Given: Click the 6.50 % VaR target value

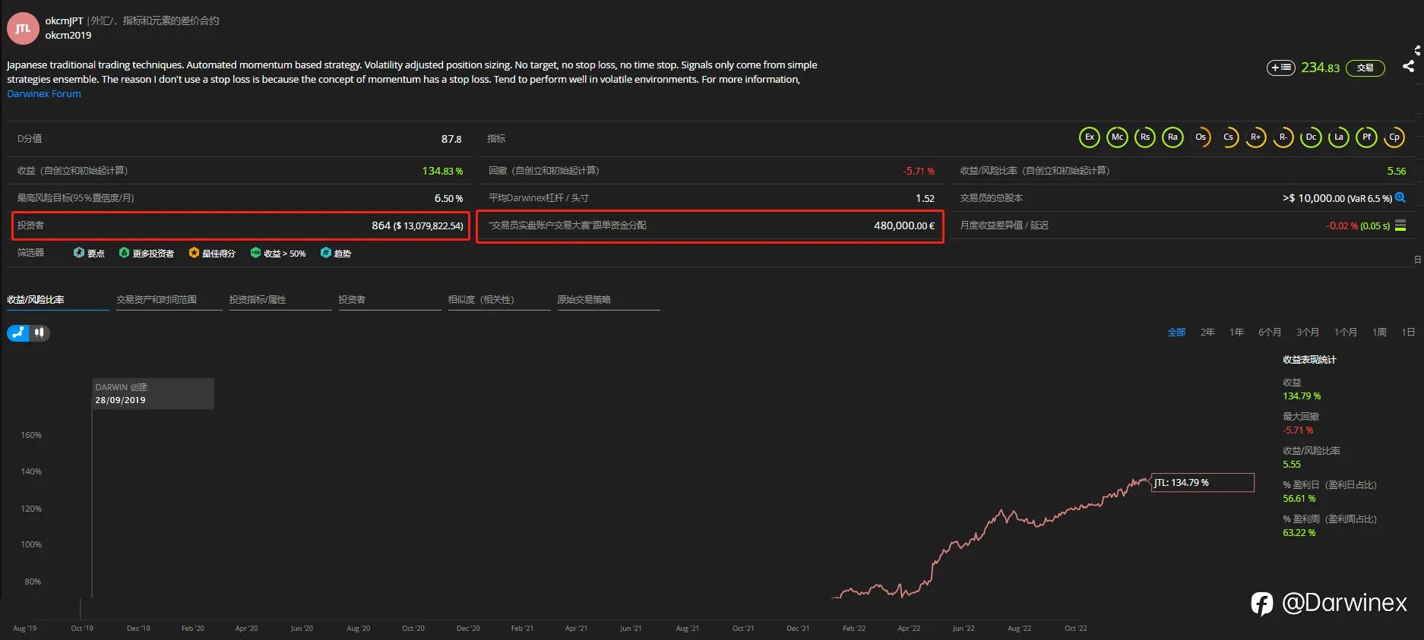Looking at the screenshot, I should coord(448,198).
